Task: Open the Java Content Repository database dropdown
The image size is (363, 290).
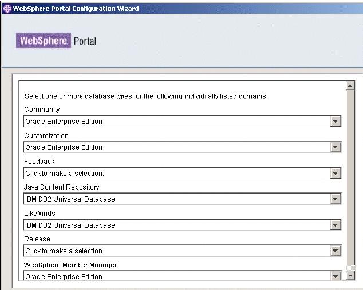Action: coord(182,199)
